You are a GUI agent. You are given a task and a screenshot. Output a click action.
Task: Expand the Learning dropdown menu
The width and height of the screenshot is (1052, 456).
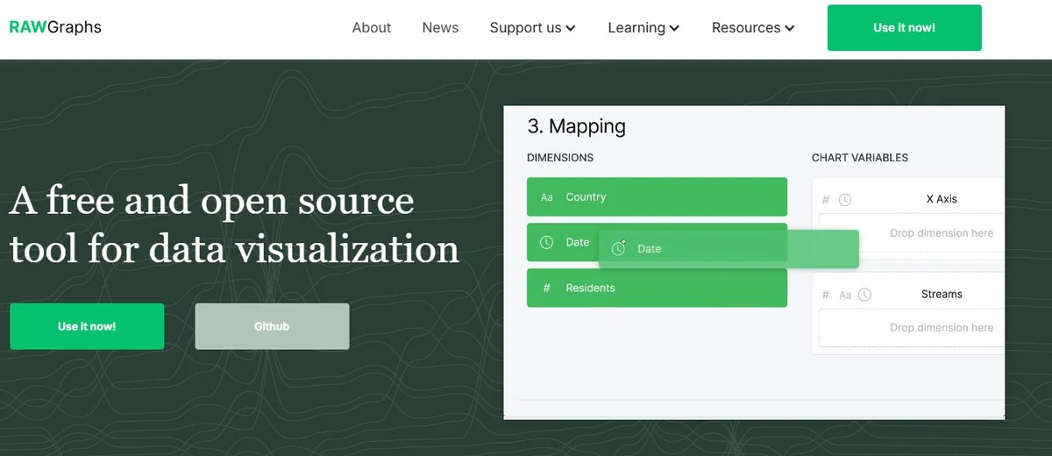pos(643,28)
